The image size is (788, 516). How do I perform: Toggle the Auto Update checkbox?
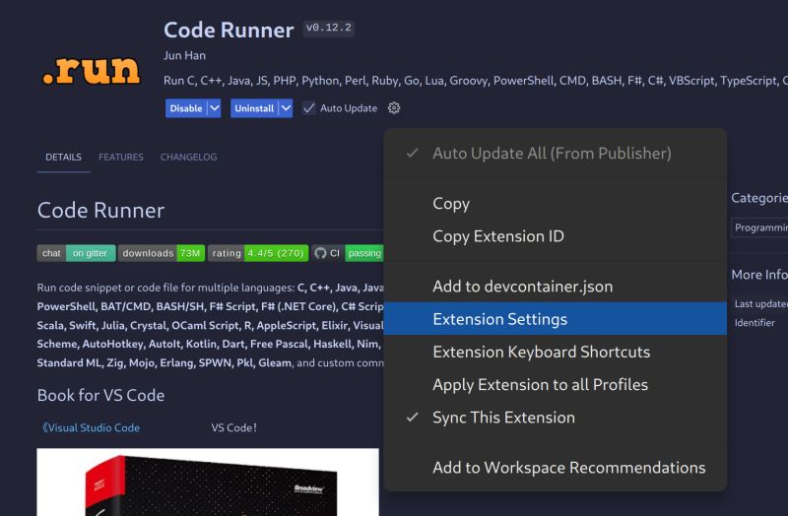coord(309,108)
